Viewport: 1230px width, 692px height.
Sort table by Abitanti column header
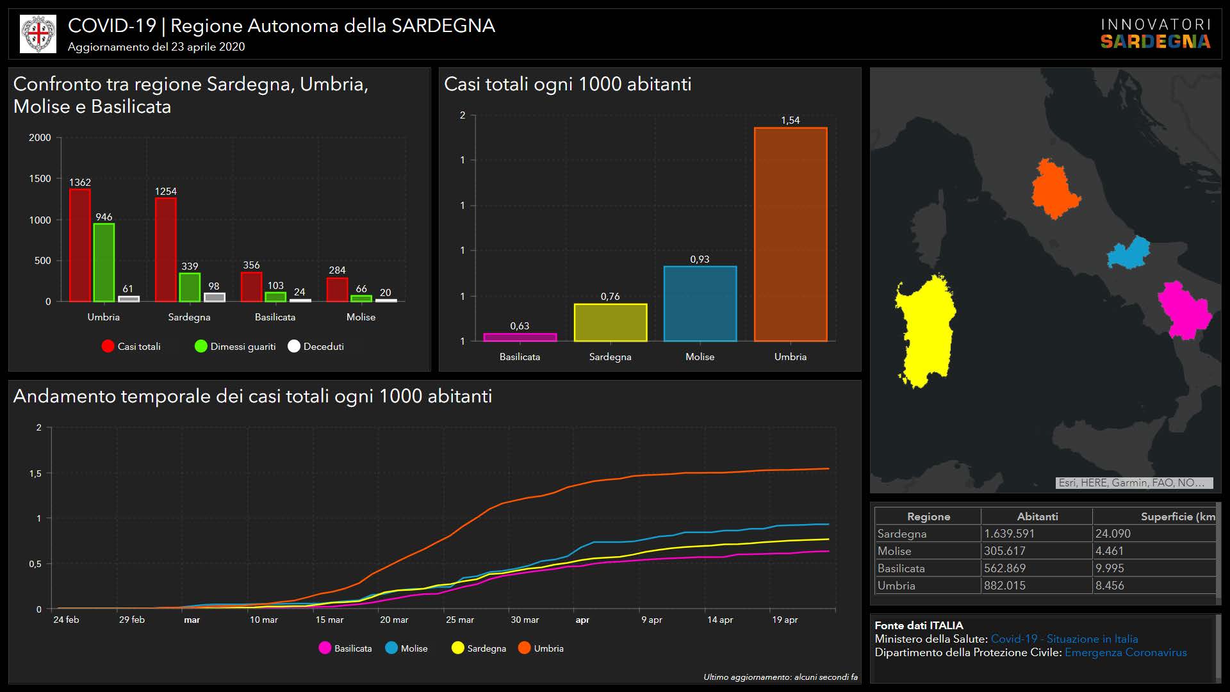coord(1037,516)
